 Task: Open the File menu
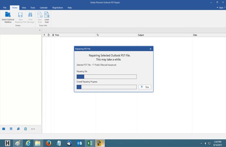[5, 8]
